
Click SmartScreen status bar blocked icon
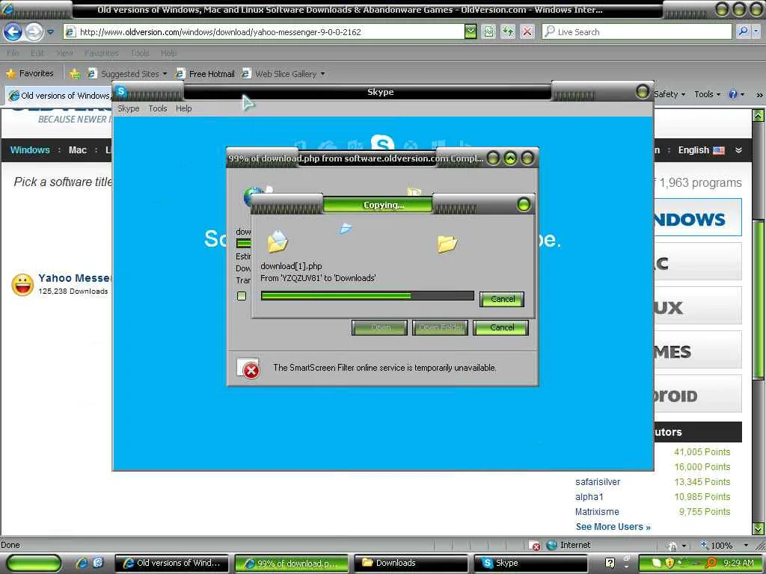click(535, 546)
